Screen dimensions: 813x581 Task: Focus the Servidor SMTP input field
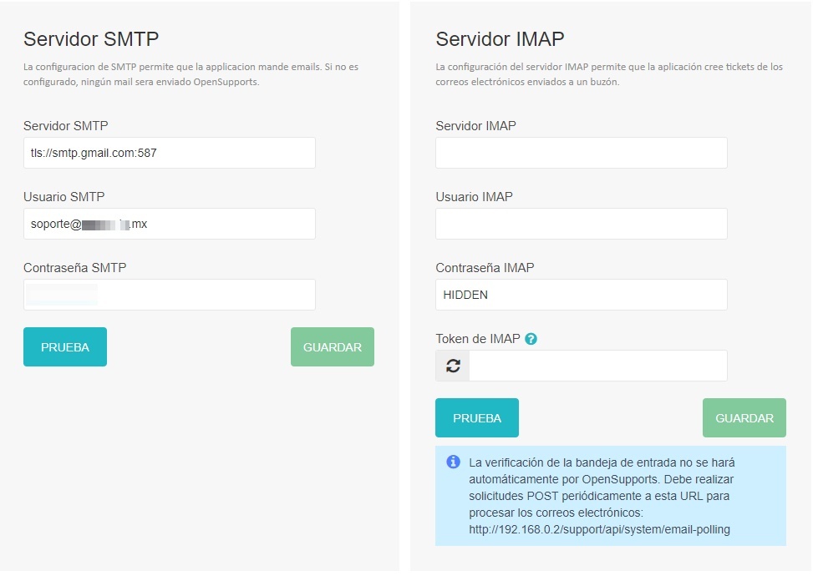(169, 153)
